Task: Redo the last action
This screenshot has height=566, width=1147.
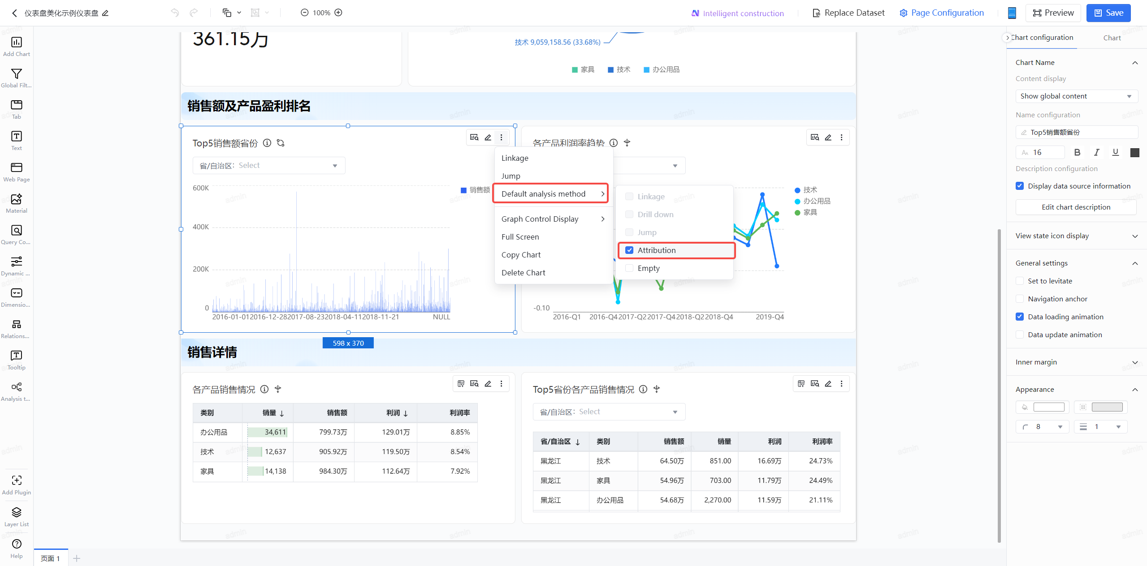Action: pyautogui.click(x=194, y=13)
